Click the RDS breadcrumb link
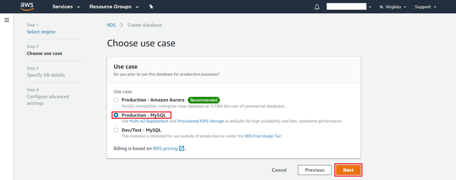 [111, 25]
